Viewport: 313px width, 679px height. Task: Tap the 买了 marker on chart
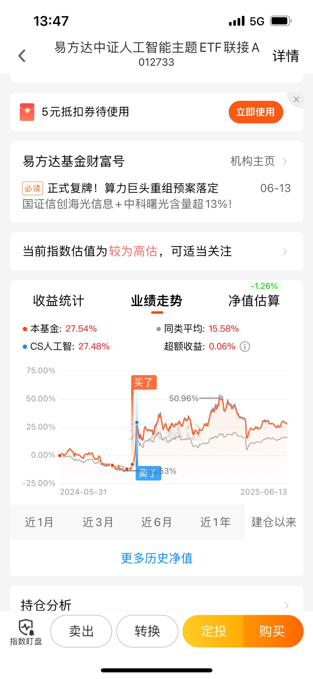pyautogui.click(x=144, y=383)
